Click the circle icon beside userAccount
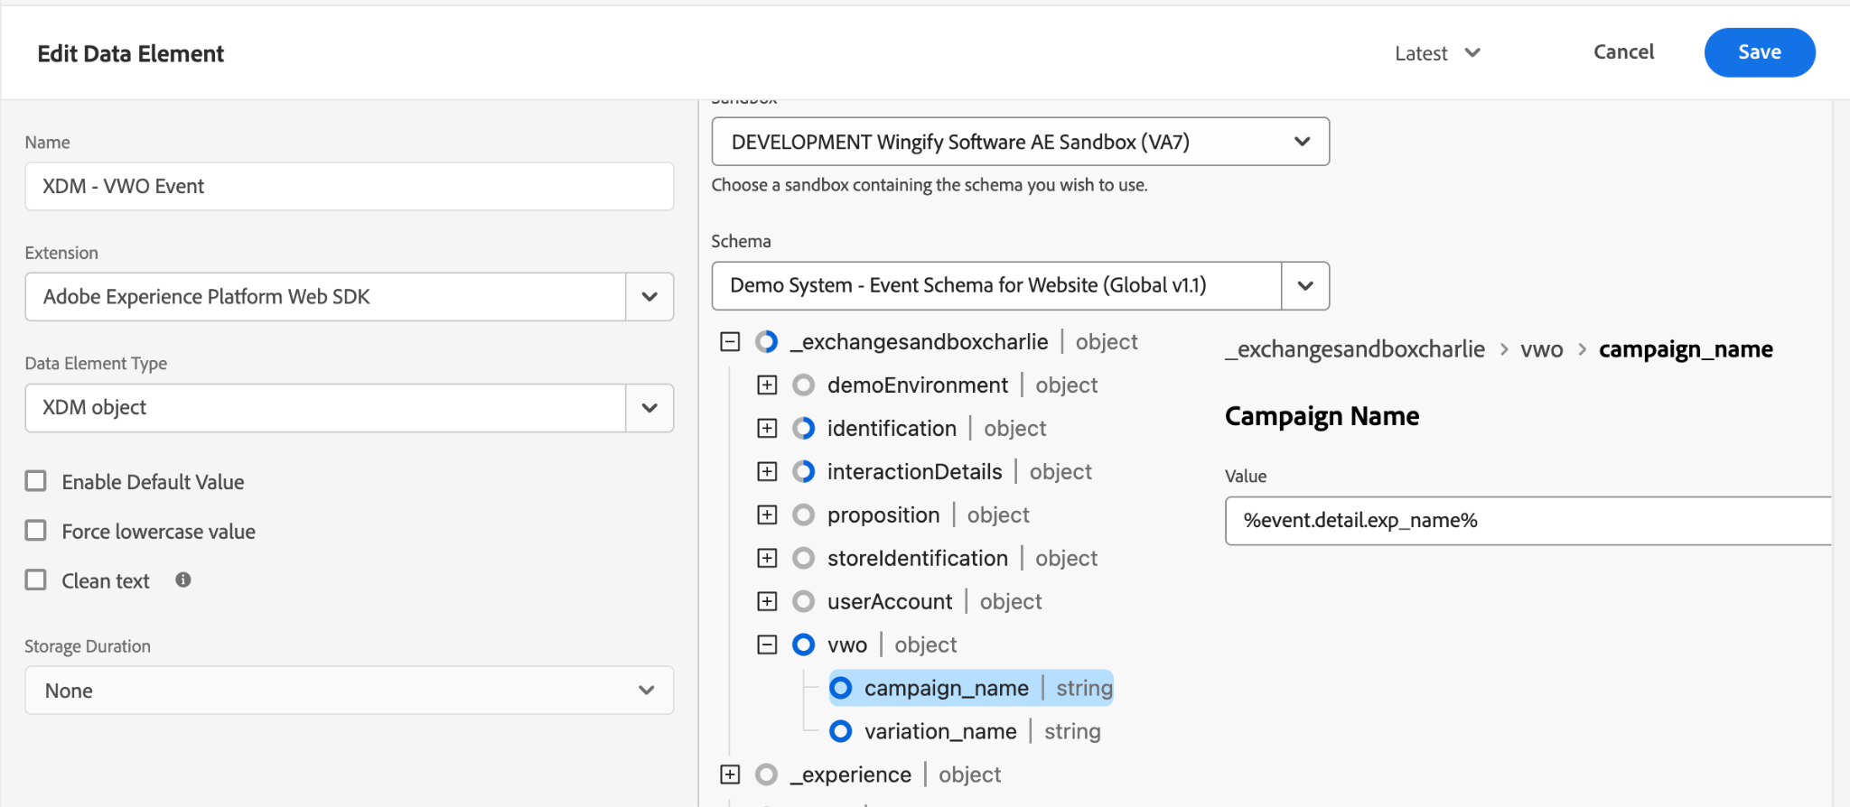 pyautogui.click(x=803, y=601)
